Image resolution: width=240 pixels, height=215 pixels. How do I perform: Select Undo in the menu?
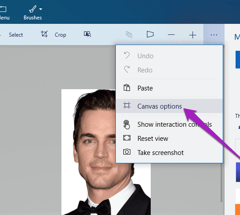[x=169, y=56]
